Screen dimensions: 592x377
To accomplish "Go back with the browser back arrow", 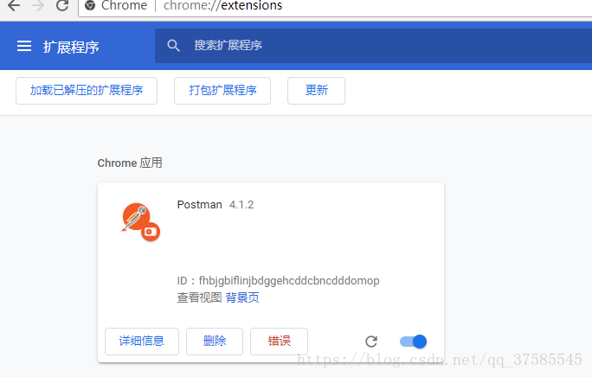I will pyautogui.click(x=14, y=5).
